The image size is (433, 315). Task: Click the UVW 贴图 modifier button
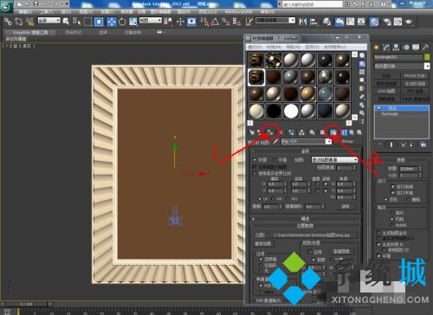386,91
